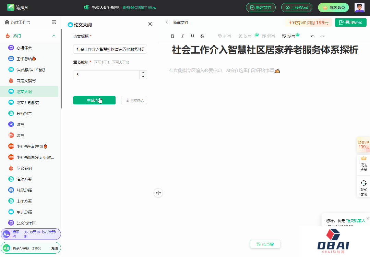This screenshot has width=370, height=257.
Task: Collapse sidebar with the hamburger icon
Action: [x=54, y=22]
